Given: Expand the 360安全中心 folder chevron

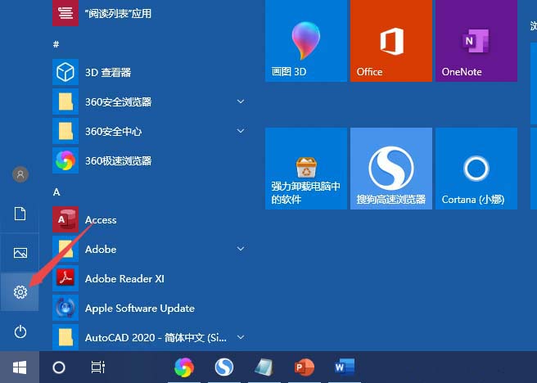Looking at the screenshot, I should tap(241, 131).
